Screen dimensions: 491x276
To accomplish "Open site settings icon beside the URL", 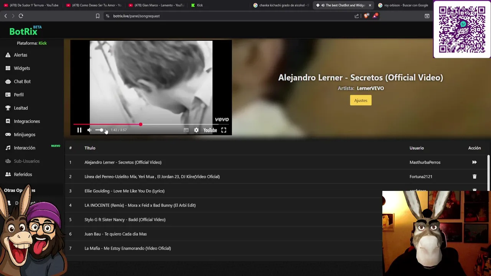I will pos(107,16).
